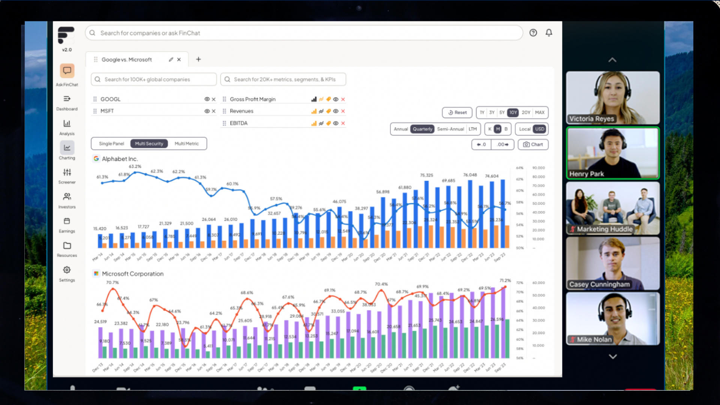Switch to Multi Metric layout tab
Viewport: 720px width, 405px height.
pyautogui.click(x=187, y=144)
